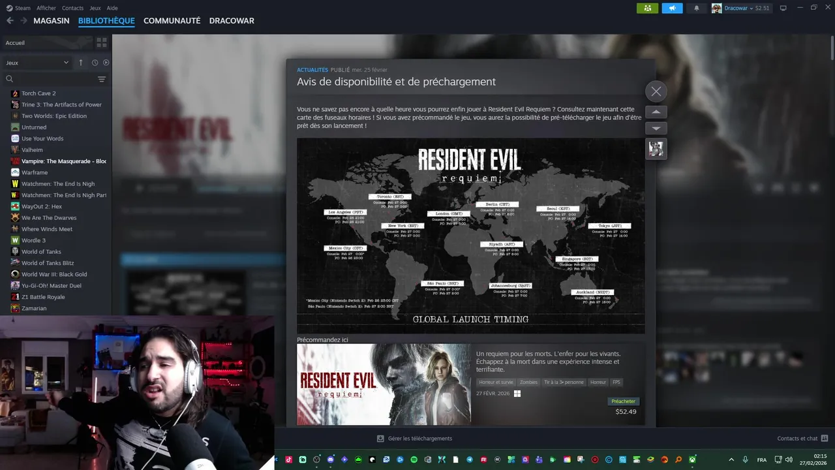Click the WayOut 2: Hex icon
Viewport: 835px width, 470px height.
pyautogui.click(x=15, y=206)
